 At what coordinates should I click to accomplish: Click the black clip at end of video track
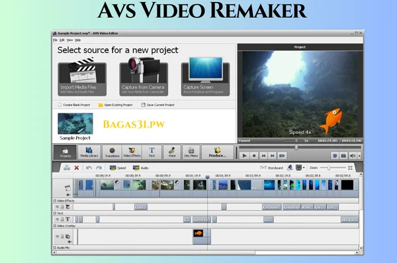pos(347,185)
